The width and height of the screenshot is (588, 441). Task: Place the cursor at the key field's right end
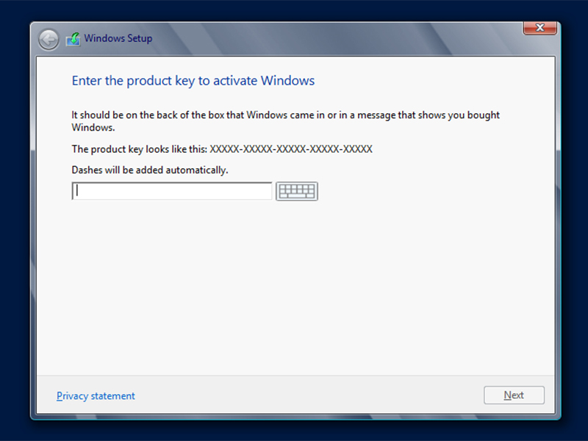pyautogui.click(x=268, y=191)
